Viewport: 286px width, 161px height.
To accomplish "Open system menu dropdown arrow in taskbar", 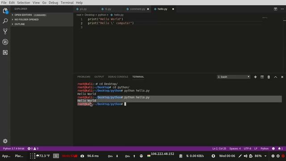I will tap(265, 156).
